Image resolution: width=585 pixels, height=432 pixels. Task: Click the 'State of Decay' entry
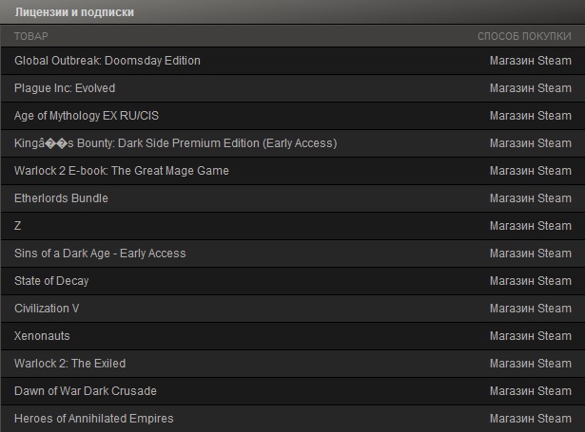(x=51, y=281)
